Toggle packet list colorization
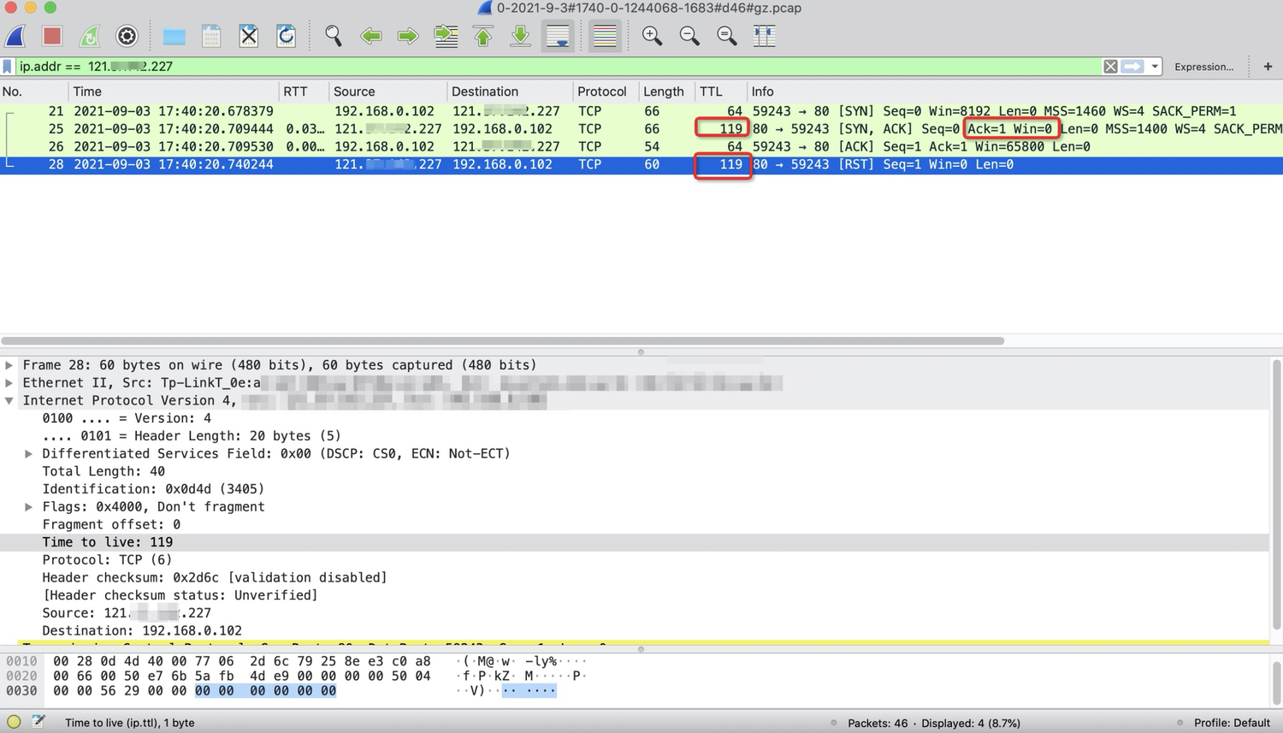The height and width of the screenshot is (733, 1283). pyautogui.click(x=605, y=36)
